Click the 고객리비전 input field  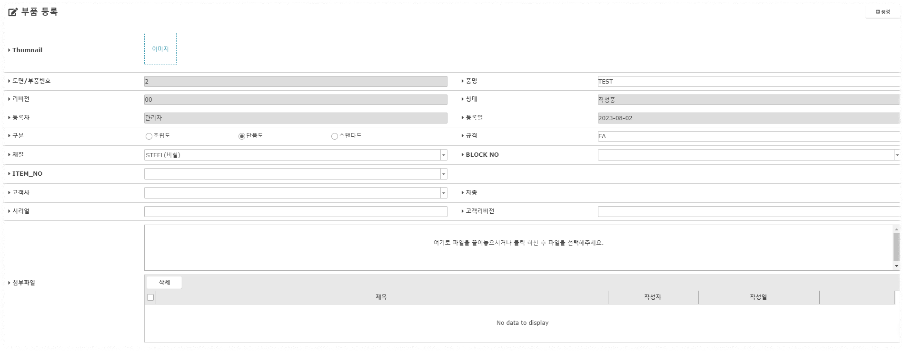[x=749, y=211]
